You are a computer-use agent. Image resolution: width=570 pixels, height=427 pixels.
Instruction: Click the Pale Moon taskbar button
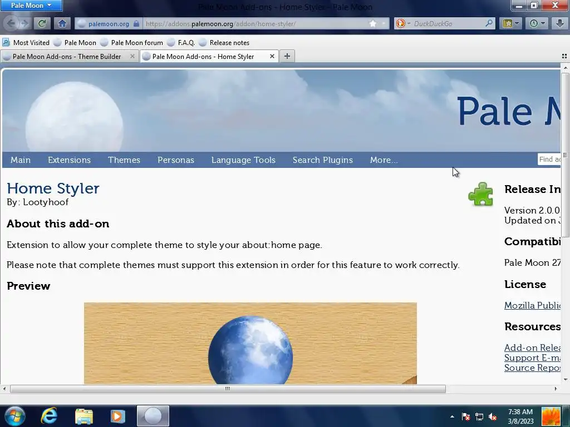[153, 416]
